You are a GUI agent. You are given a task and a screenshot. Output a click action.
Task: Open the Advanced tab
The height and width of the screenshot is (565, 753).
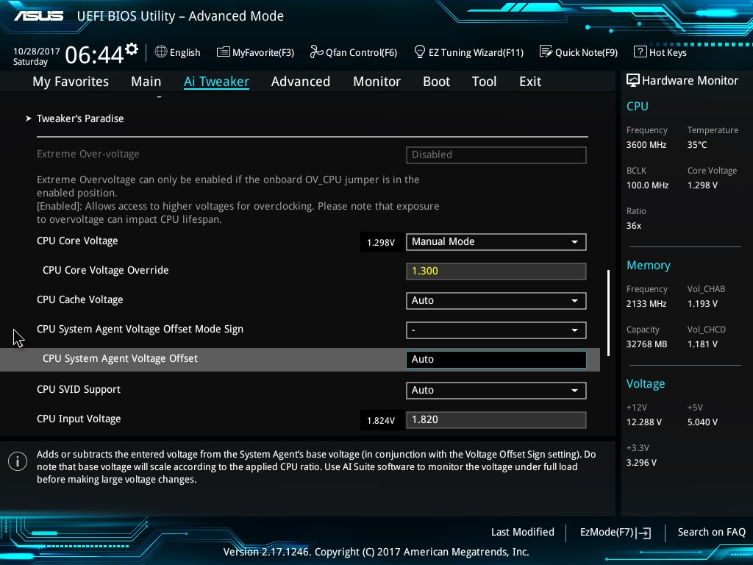(x=301, y=81)
